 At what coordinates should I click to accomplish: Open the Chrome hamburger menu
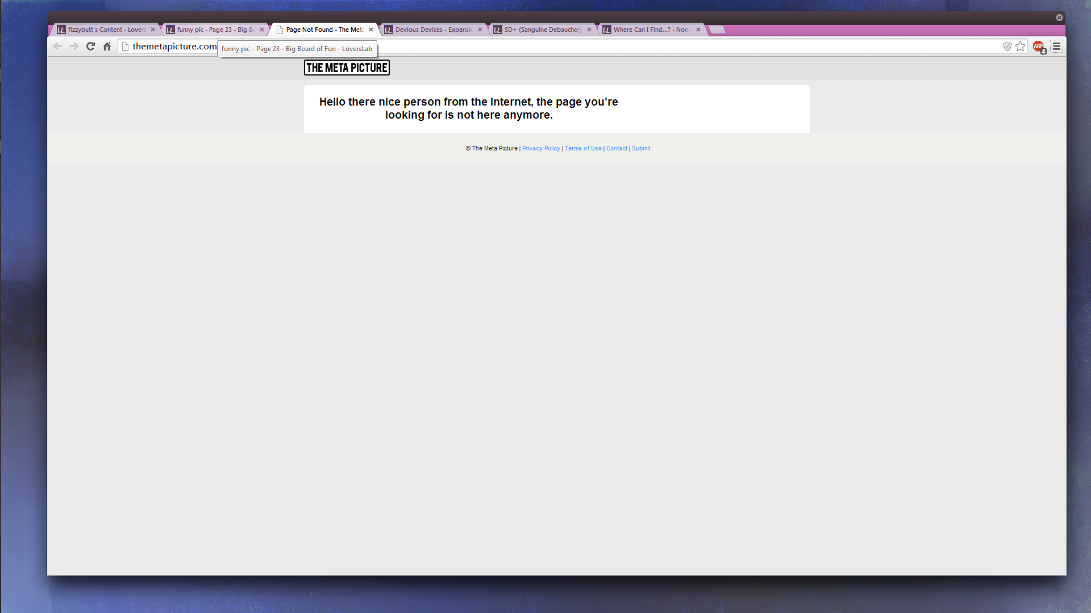click(x=1056, y=47)
